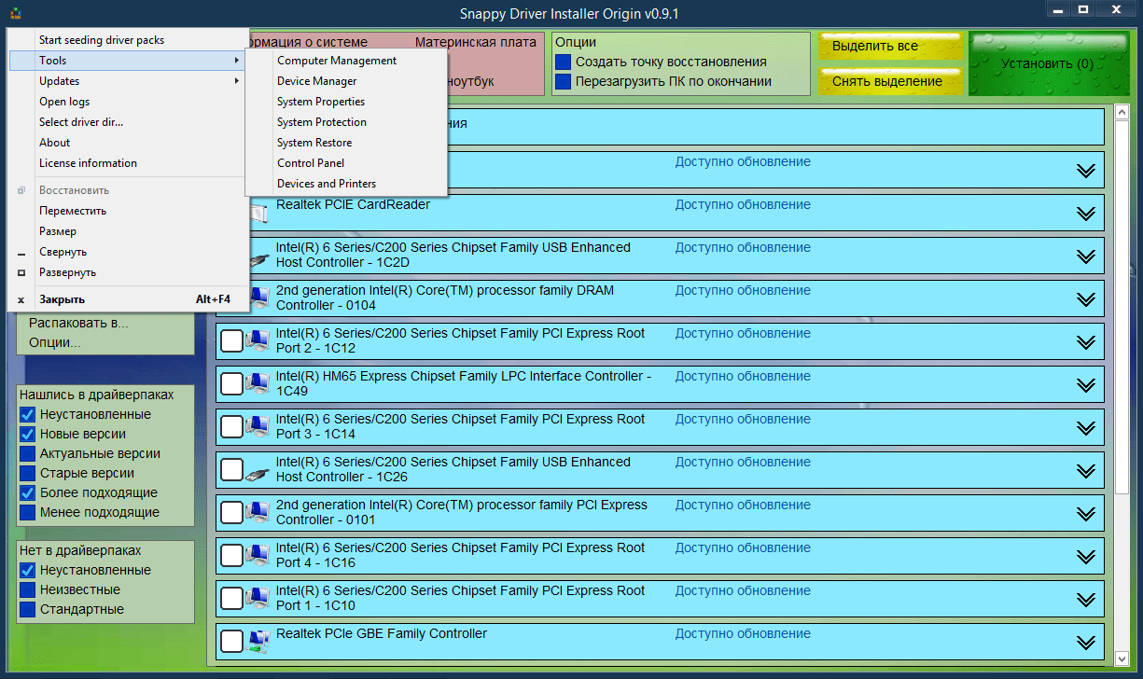
Task: Expand chevron for Root Port 1 - 1C10
Action: [x=1085, y=600]
